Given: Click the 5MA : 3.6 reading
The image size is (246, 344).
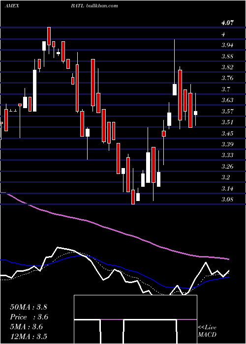Looking at the screenshot, I should pos(27,327).
